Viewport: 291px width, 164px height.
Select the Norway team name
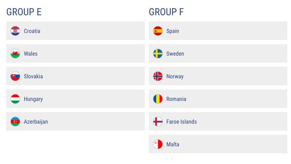(x=175, y=77)
